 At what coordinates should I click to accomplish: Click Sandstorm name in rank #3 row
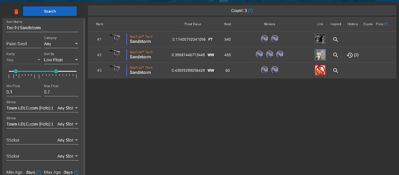[x=140, y=72]
